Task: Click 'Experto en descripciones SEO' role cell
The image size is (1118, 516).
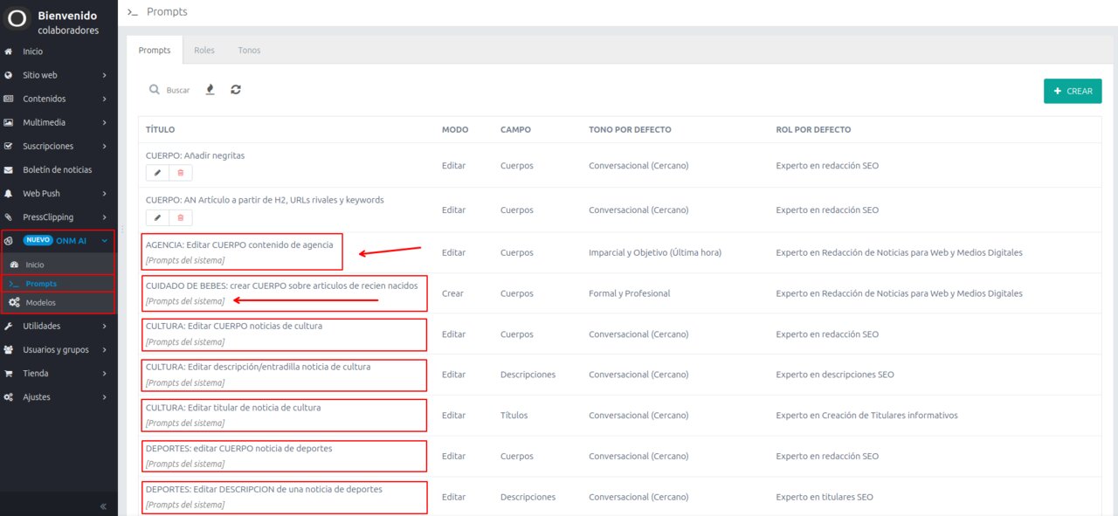Action: coord(835,375)
